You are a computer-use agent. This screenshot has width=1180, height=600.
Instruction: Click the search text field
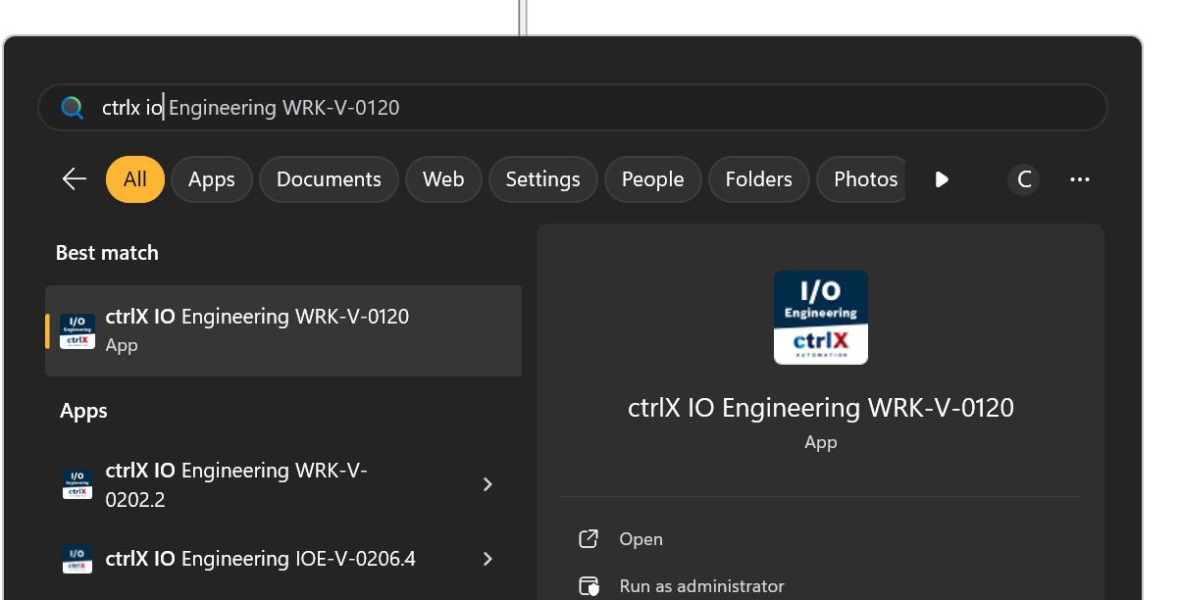[573, 108]
